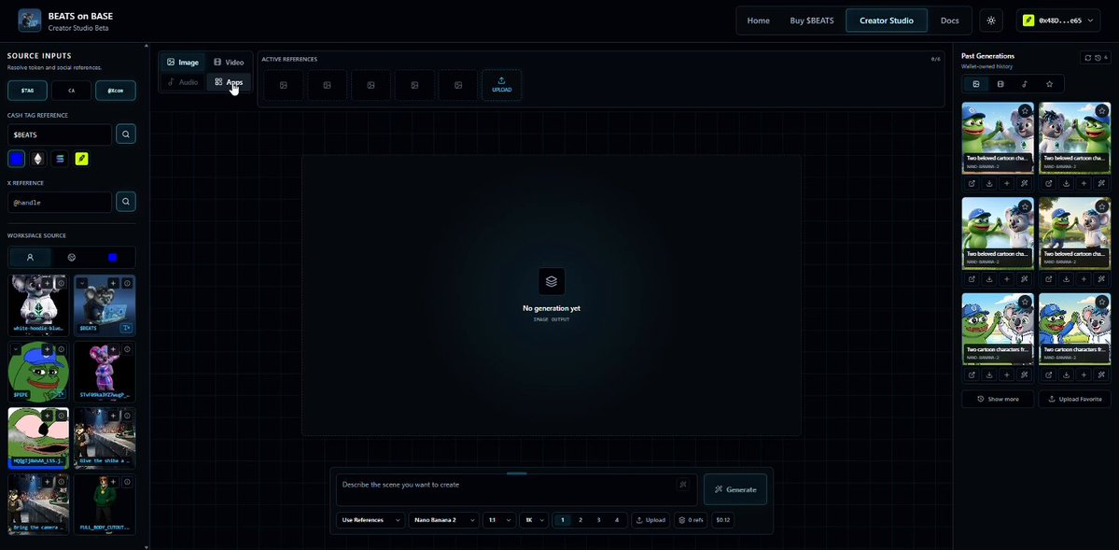Open the 1:1 aspect ratio dropdown
This screenshot has width=1119, height=550.
click(x=499, y=520)
